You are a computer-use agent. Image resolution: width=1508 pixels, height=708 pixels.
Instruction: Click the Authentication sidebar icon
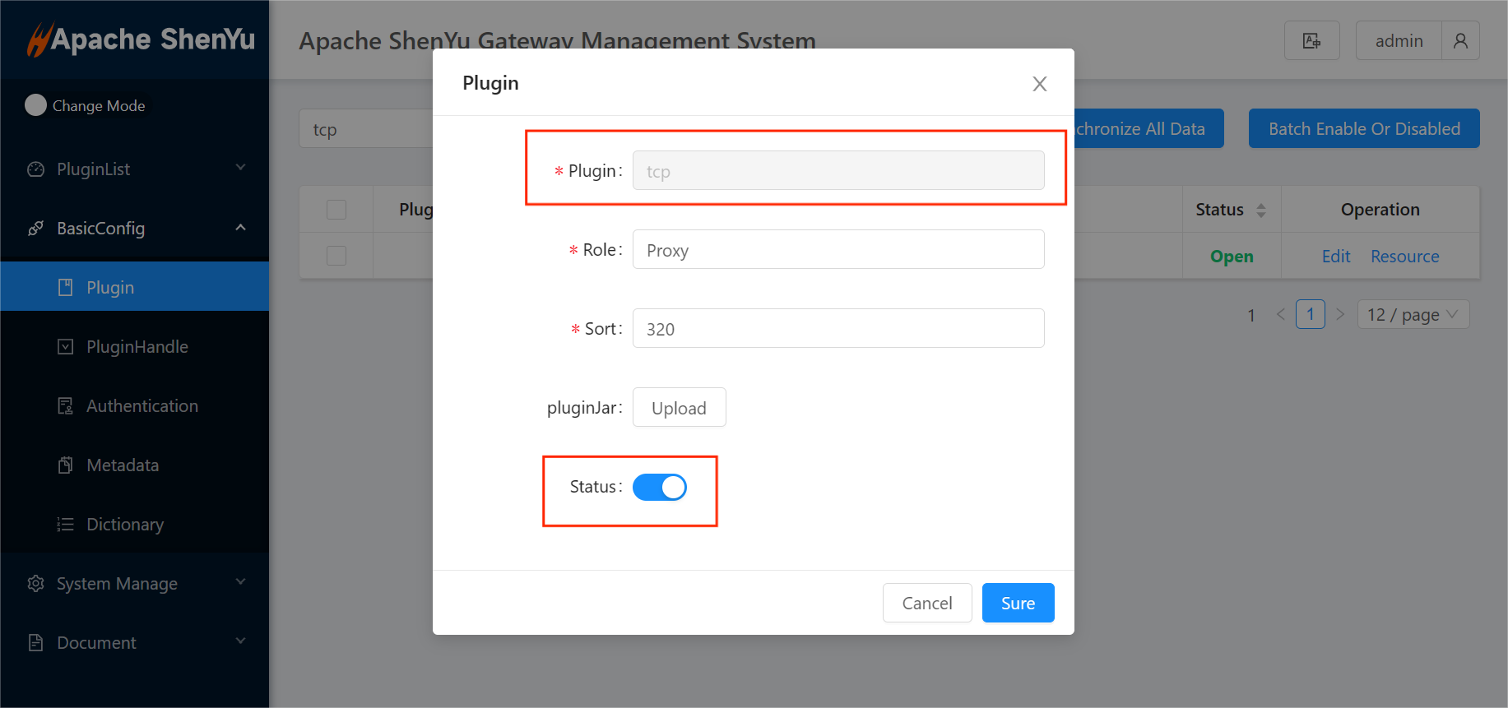coord(66,406)
